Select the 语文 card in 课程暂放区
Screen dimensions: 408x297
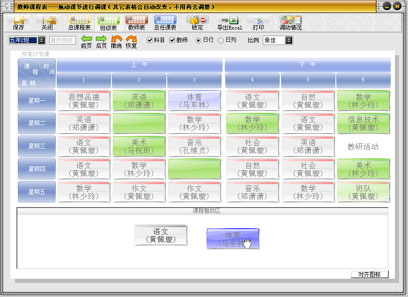point(161,235)
